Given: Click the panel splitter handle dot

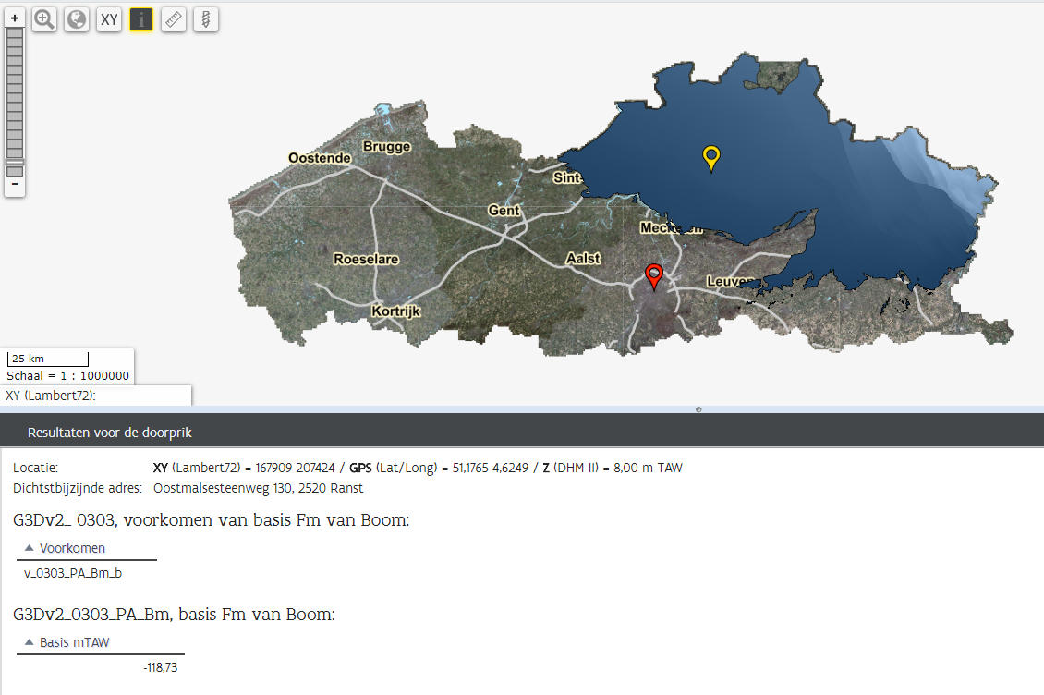Looking at the screenshot, I should 698,408.
